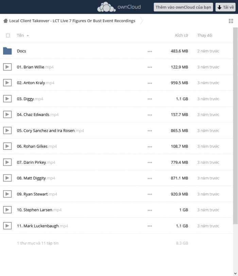Screen dimensions: 238x276
Task: Open 05. Cory Sanchez and Ira Rosen.mp4
Action: tap(50, 131)
